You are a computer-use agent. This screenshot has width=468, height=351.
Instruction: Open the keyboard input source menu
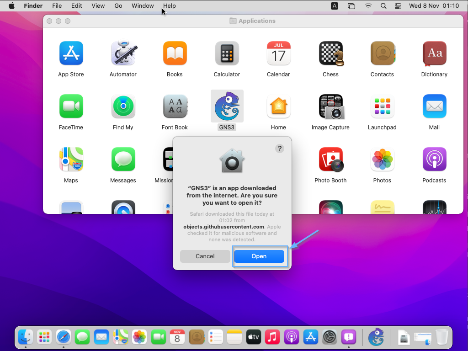pyautogui.click(x=335, y=6)
